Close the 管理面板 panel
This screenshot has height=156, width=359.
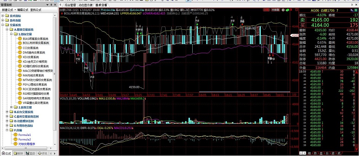[55, 5]
